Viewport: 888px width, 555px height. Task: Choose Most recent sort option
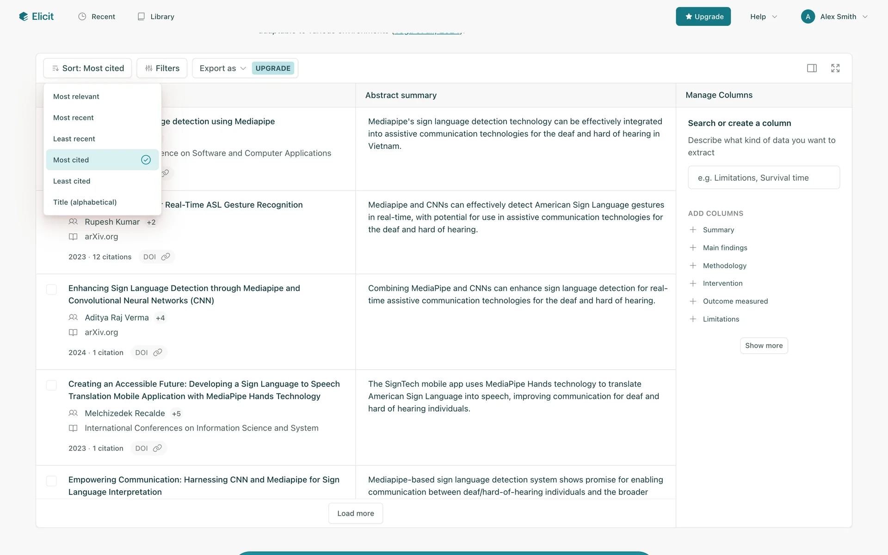pos(74,118)
